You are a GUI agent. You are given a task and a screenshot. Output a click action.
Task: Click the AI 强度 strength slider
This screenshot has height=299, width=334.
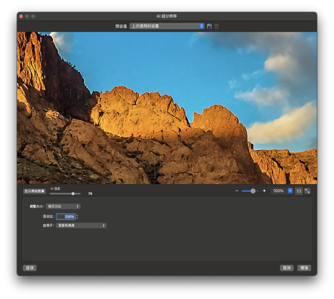[65, 193]
